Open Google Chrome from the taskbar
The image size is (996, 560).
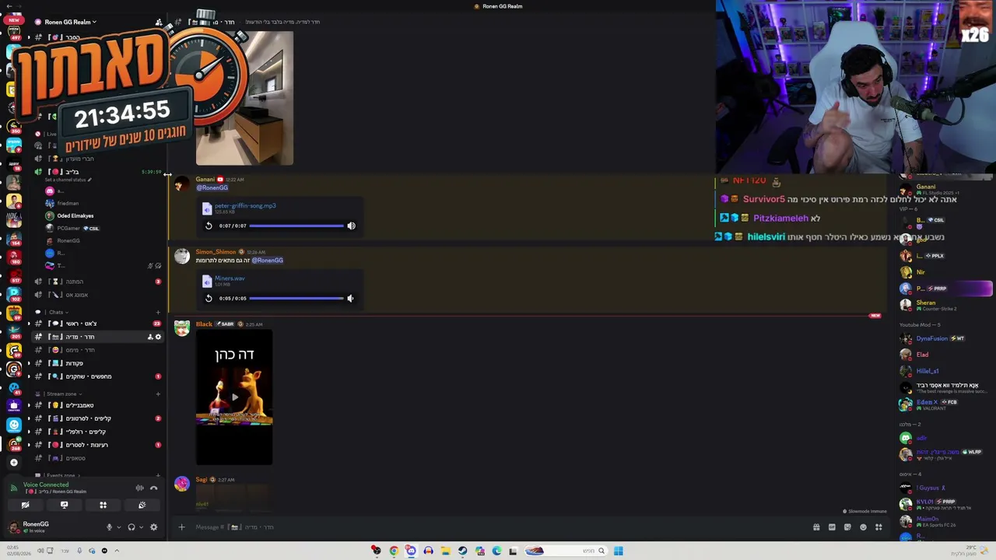(x=394, y=551)
